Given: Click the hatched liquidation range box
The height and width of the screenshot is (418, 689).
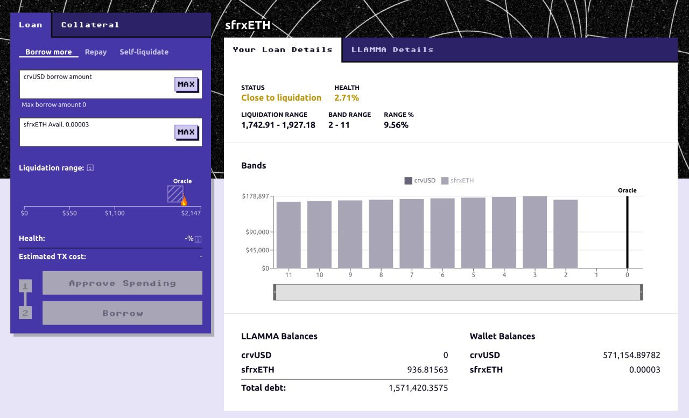Looking at the screenshot, I should [175, 194].
